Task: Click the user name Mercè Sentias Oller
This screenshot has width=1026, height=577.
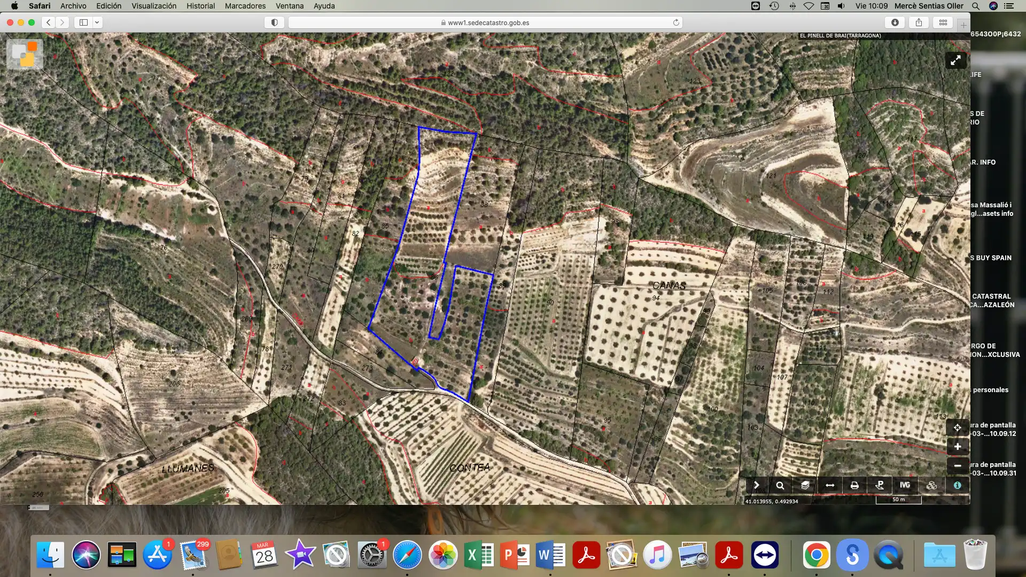Action: [x=929, y=6]
